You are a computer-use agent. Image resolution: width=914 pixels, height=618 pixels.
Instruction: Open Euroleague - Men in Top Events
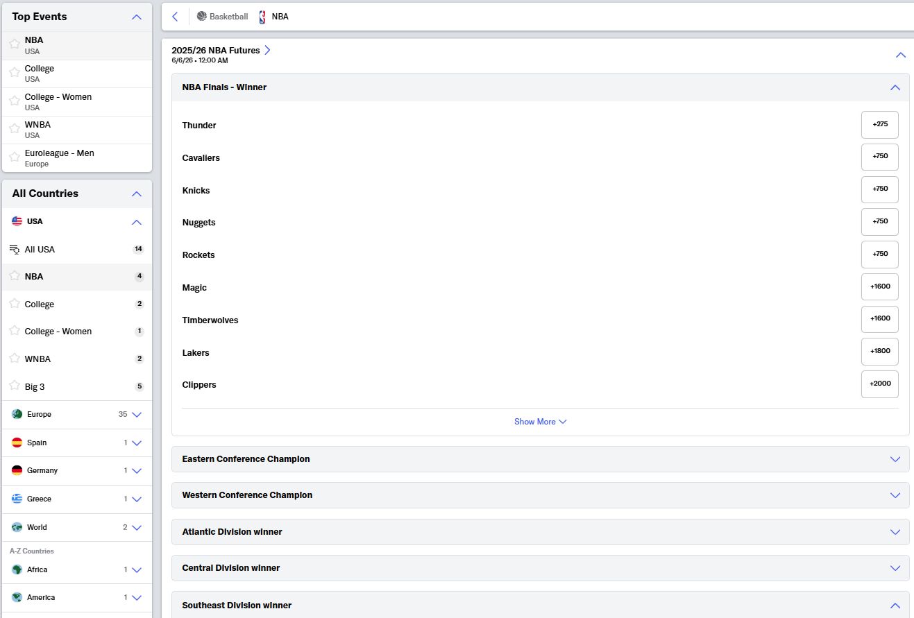59,153
